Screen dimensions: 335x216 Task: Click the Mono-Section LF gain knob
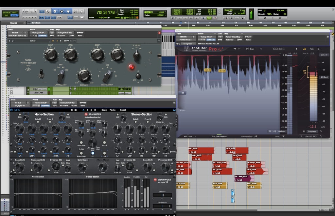click(x=19, y=129)
